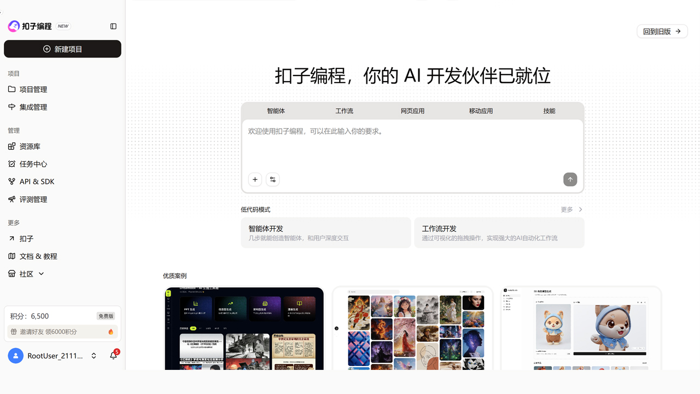Click the 低代码模式 heading

[255, 210]
